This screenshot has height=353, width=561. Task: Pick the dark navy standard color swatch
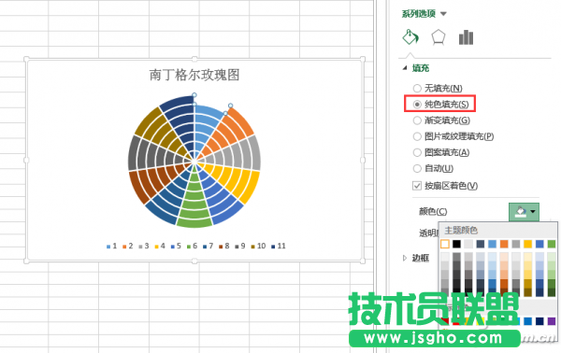[x=539, y=321]
